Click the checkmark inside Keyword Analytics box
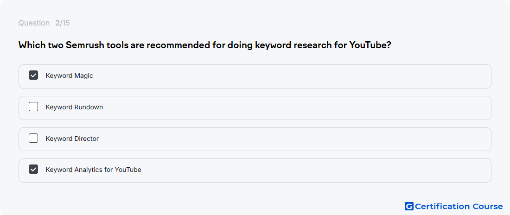This screenshot has width=510, height=215. 33,169
